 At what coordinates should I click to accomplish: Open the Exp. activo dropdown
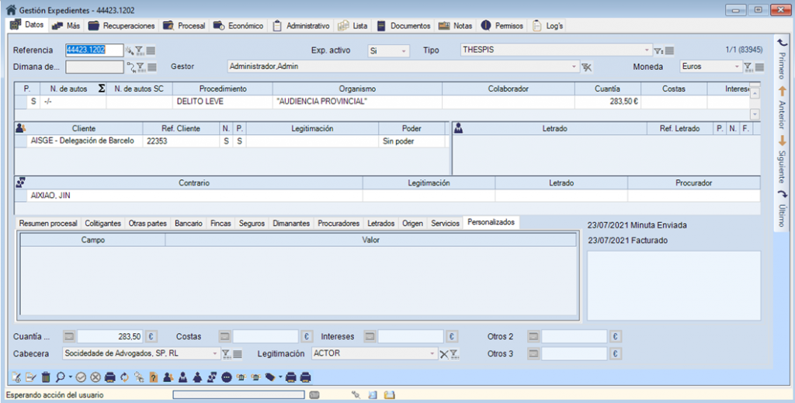404,50
